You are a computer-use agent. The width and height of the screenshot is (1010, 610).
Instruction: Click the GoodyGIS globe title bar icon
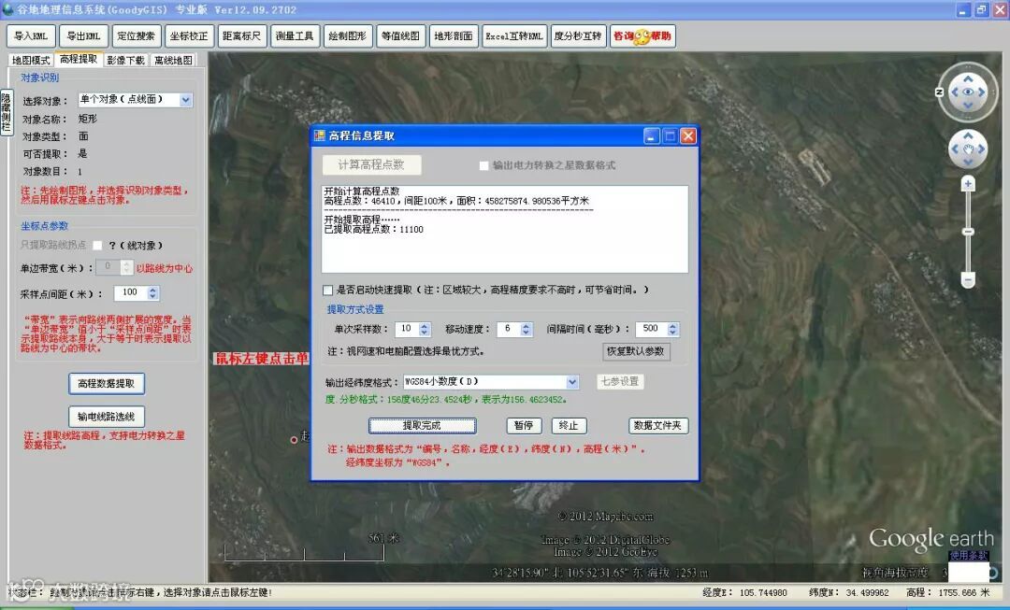(x=7, y=9)
